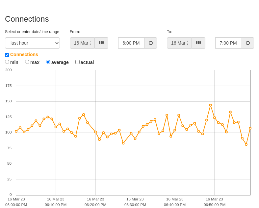The width and height of the screenshot is (259, 208).
Task: Click the average label text
Action: coord(60,62)
